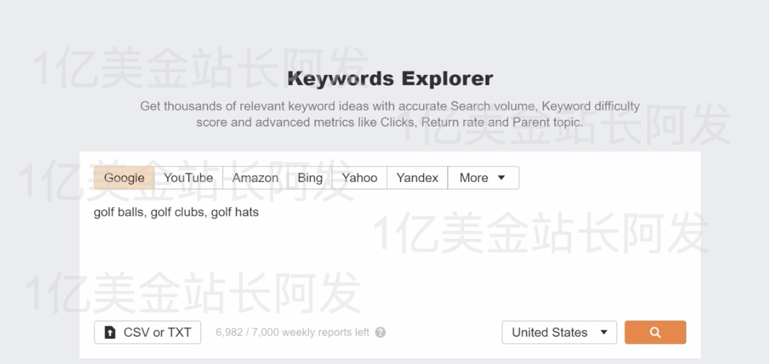The width and height of the screenshot is (769, 364).
Task: Expand the More search engines dropdown
Action: tap(483, 178)
